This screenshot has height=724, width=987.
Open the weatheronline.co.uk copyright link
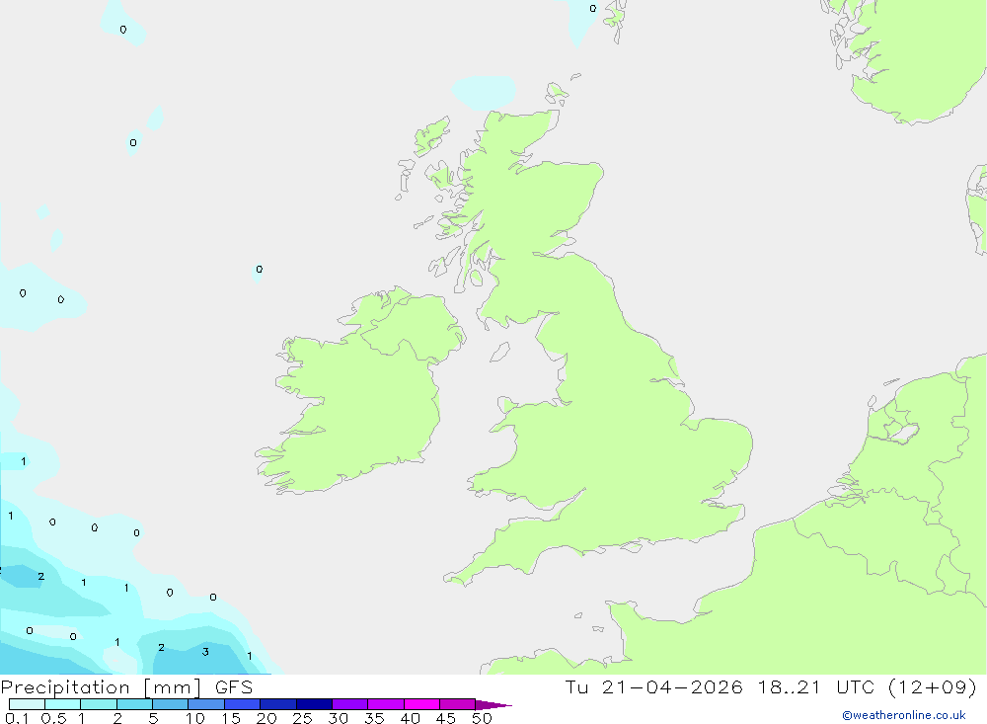point(904,715)
